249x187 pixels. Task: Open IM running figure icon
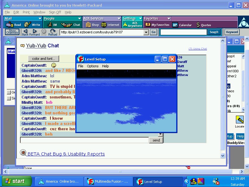click(50, 25)
